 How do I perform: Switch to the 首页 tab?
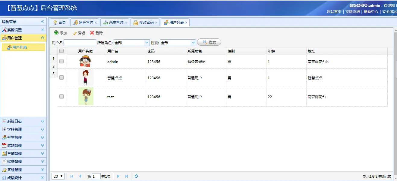59,23
